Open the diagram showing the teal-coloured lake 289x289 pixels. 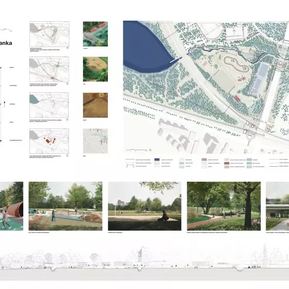pos(49,105)
